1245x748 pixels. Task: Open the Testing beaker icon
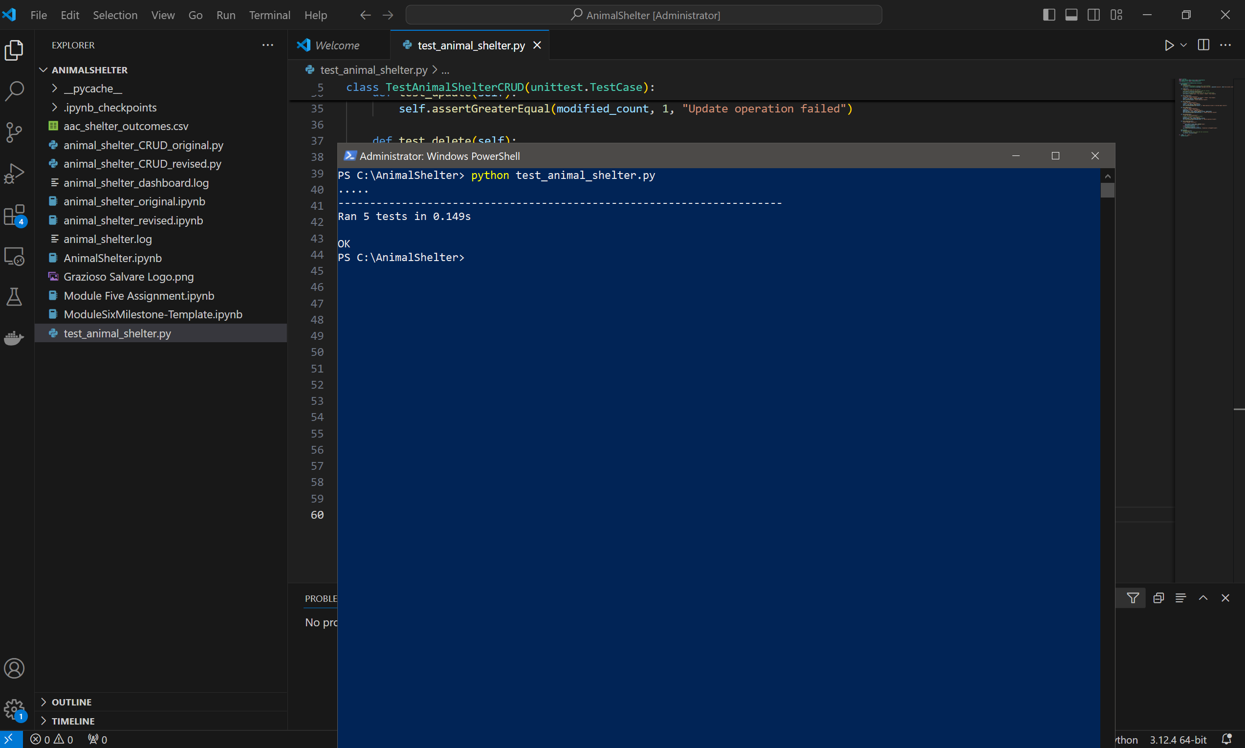[x=14, y=297]
